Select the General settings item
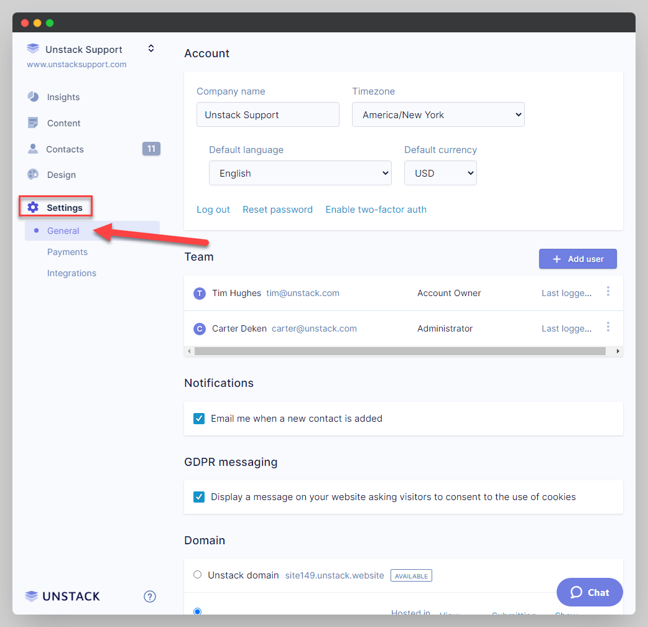Image resolution: width=648 pixels, height=627 pixels. pos(92,231)
